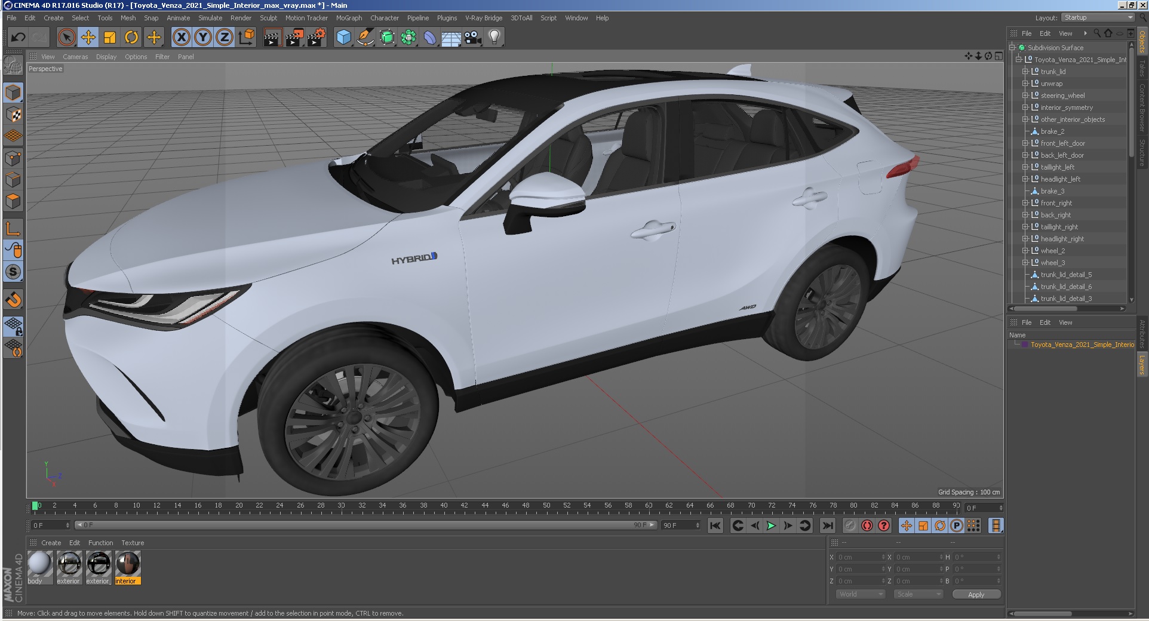The width and height of the screenshot is (1149, 621).
Task: Open the spline Pen tool
Action: coord(365,38)
